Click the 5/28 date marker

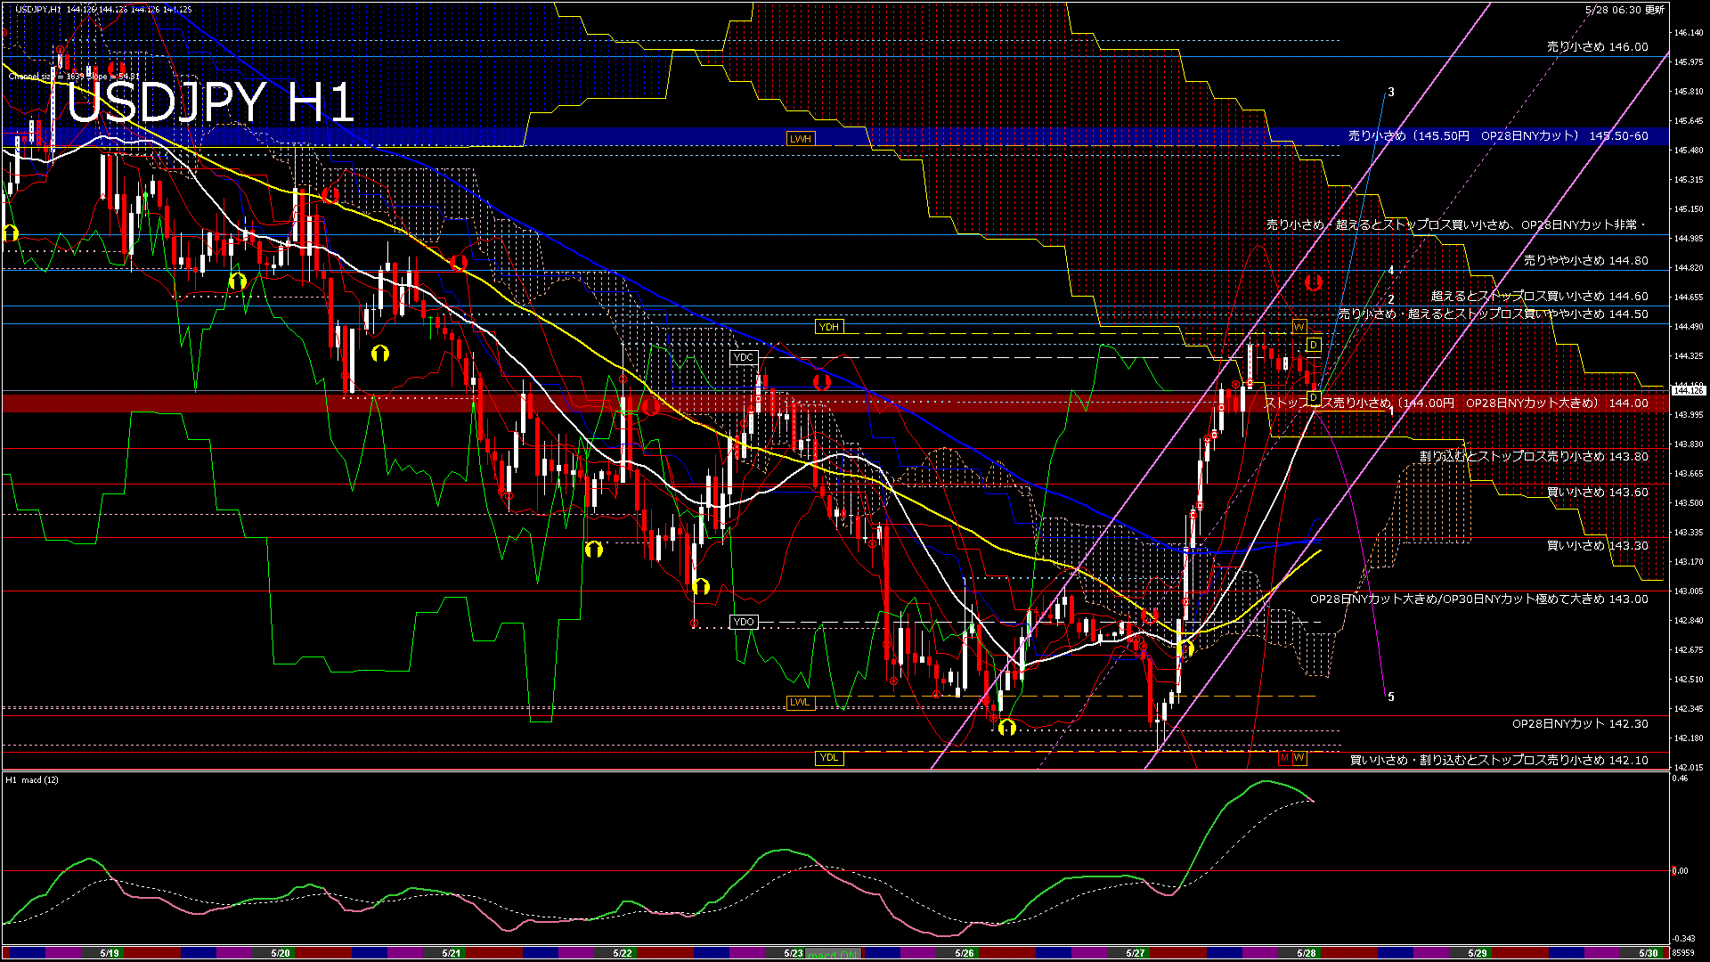(1307, 953)
